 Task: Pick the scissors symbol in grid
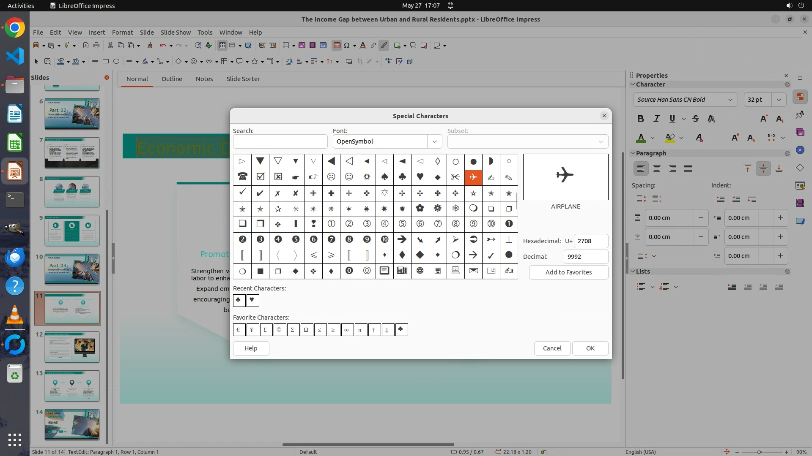click(455, 177)
